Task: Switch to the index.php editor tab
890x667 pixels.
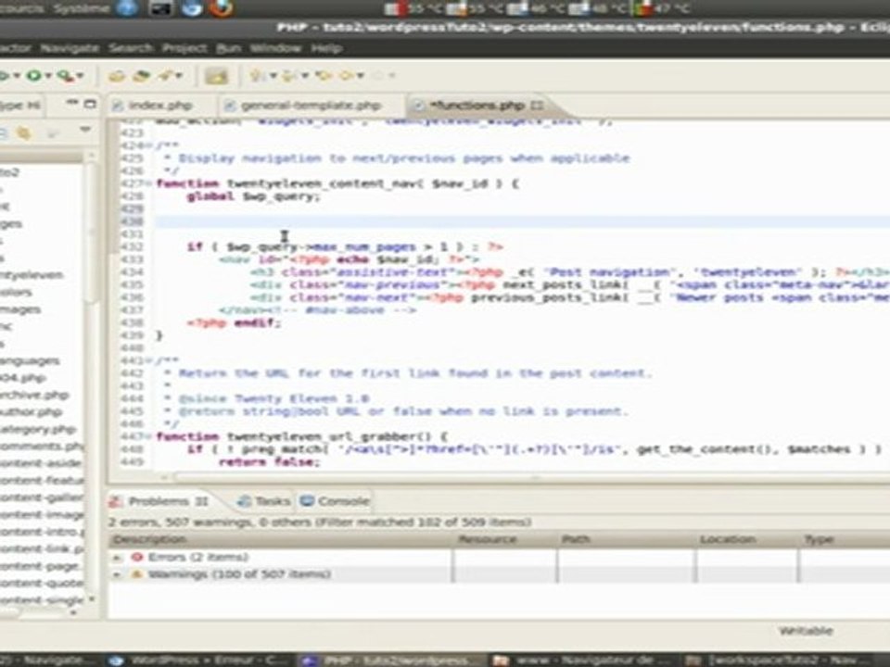Action: (160, 106)
